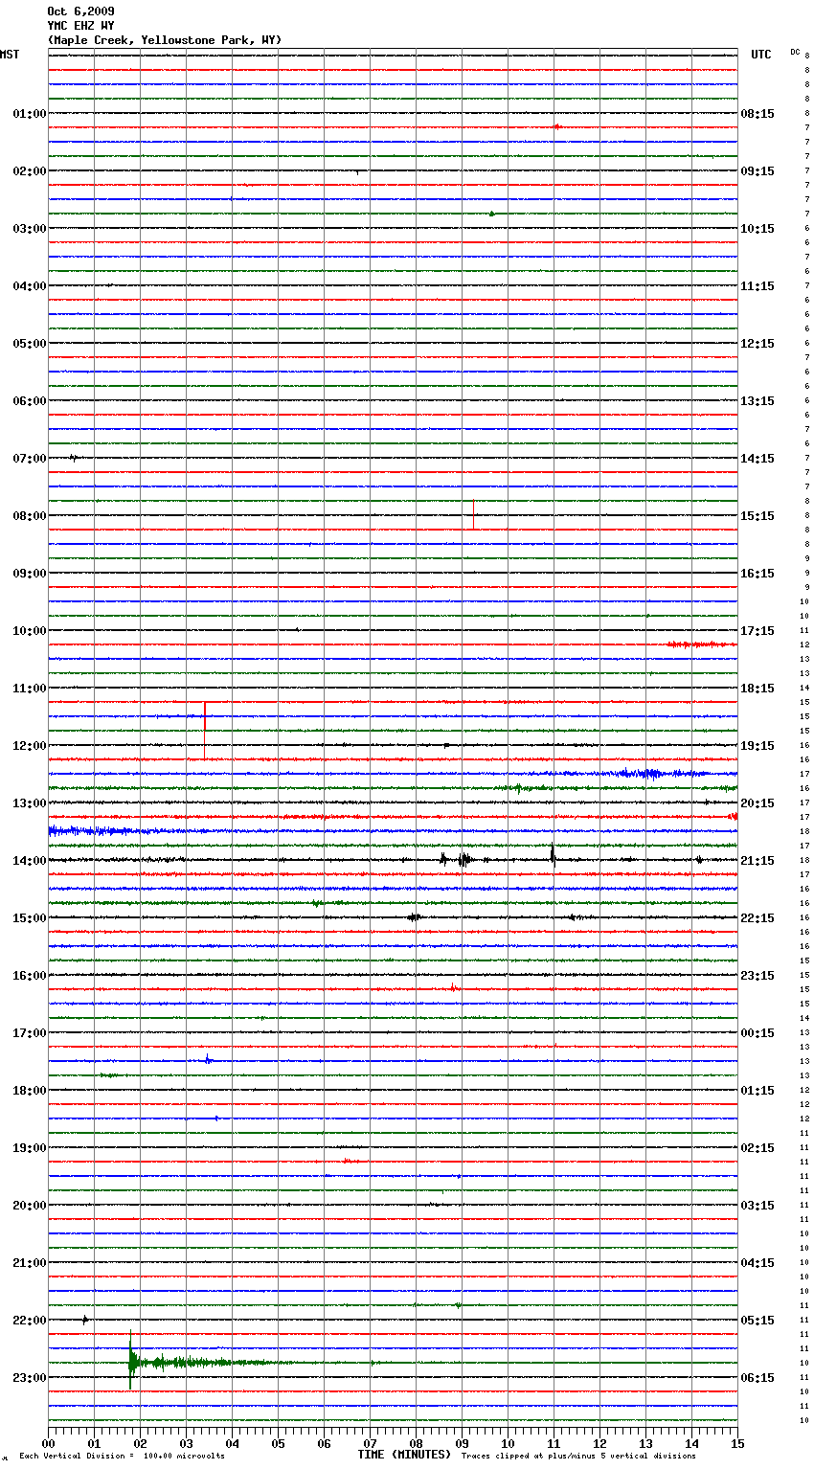814x1469 pixels.
Task: Click 'Traces clipped at plus/minus 5 vertical divisions' note
Action: tap(578, 1457)
